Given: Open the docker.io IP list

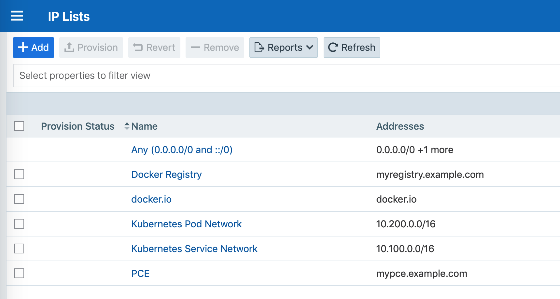Looking at the screenshot, I should [x=151, y=199].
